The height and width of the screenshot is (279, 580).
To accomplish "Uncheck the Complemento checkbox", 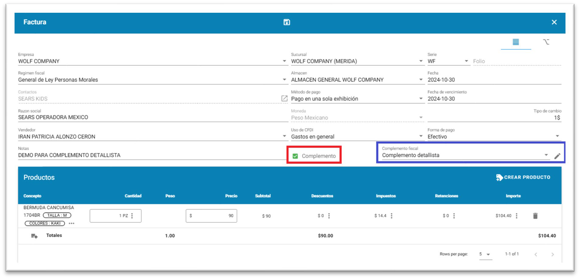I will tap(295, 156).
